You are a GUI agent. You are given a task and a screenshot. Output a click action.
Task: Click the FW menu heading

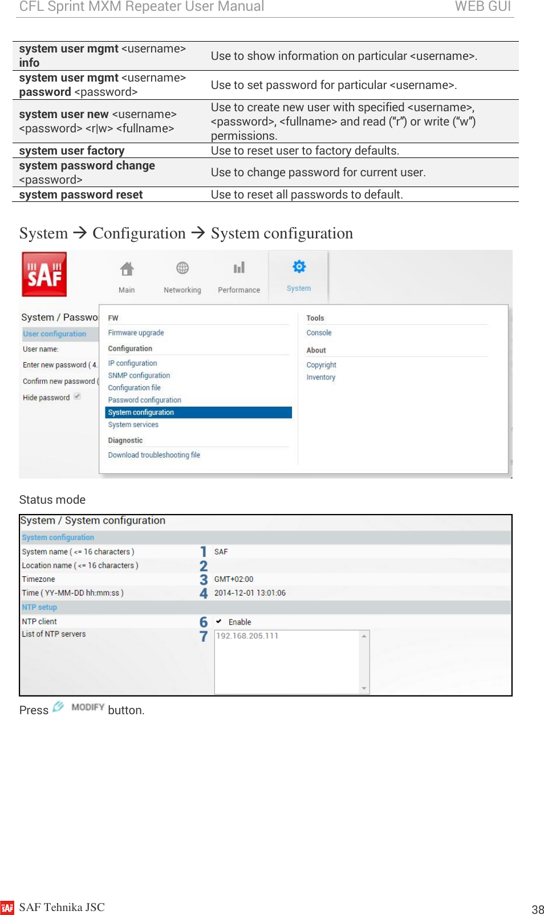113,318
